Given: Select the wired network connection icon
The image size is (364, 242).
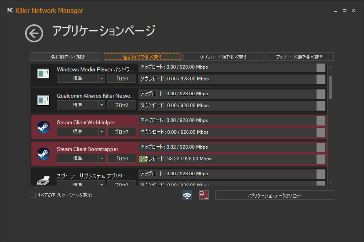Looking at the screenshot, I should [x=204, y=195].
